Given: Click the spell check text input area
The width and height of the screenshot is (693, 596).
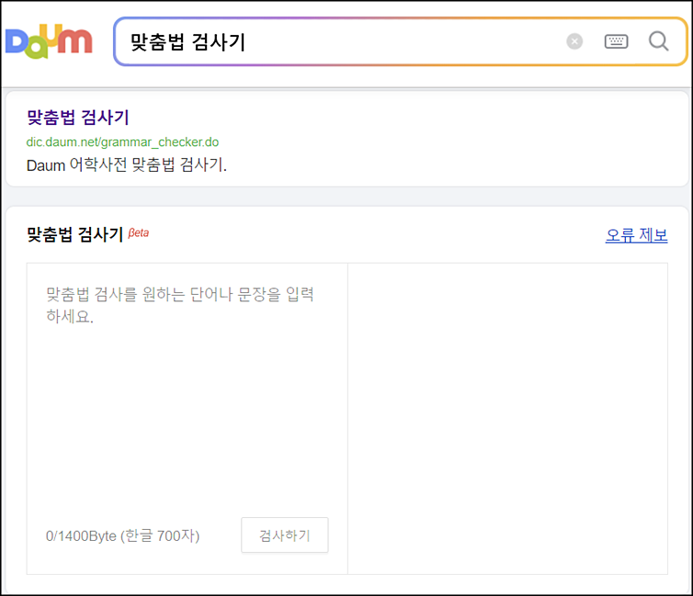Looking at the screenshot, I should (187, 388).
